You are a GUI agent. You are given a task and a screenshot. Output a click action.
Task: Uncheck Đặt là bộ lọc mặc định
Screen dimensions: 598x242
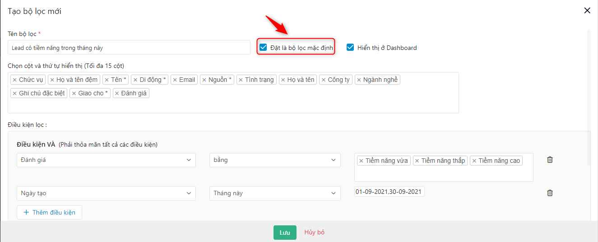[x=263, y=47]
